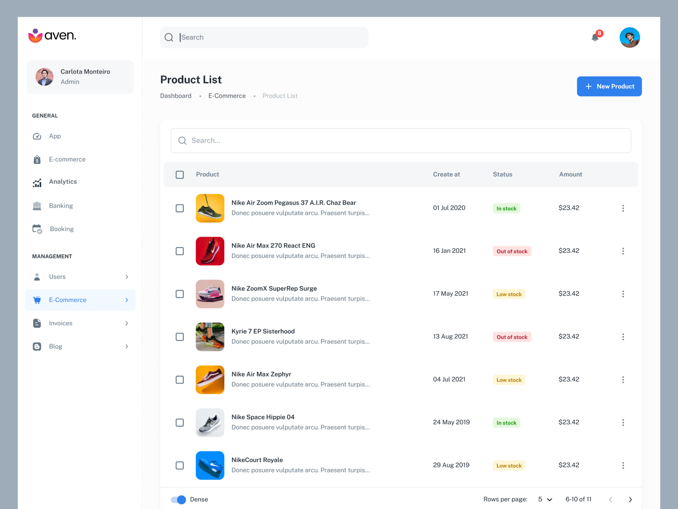Screen dimensions: 678x509
Task: Click the App gauge icon
Action: [x=37, y=136]
